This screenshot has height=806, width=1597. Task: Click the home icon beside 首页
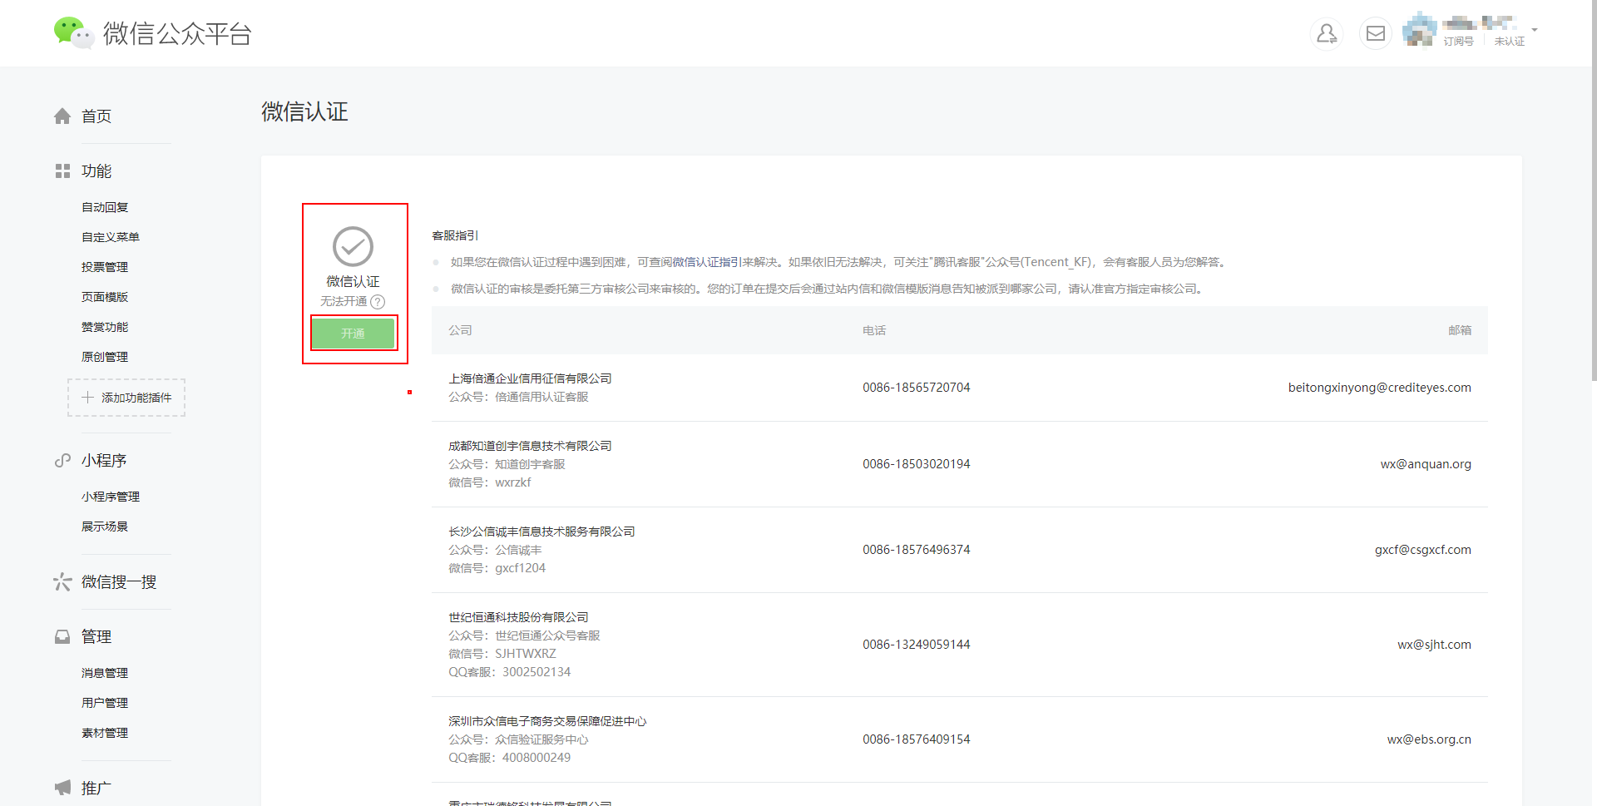click(62, 116)
